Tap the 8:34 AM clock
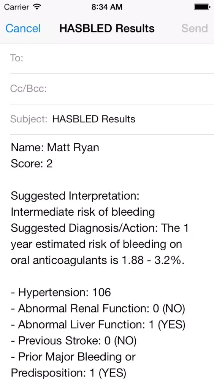Screen dimensions: 214x381 107,7
